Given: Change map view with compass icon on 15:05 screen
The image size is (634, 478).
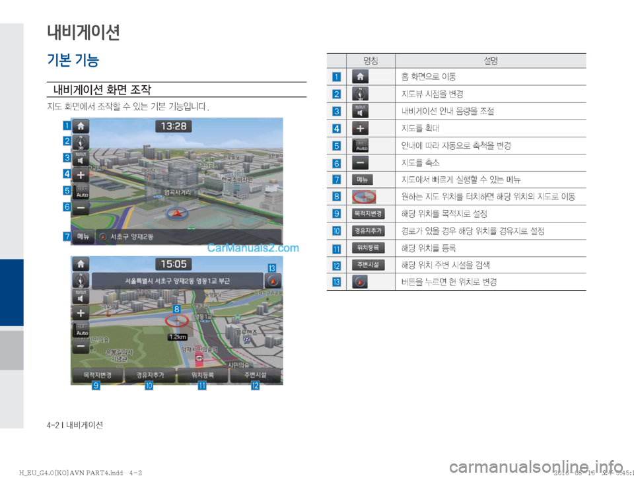Looking at the screenshot, I should point(81,280).
